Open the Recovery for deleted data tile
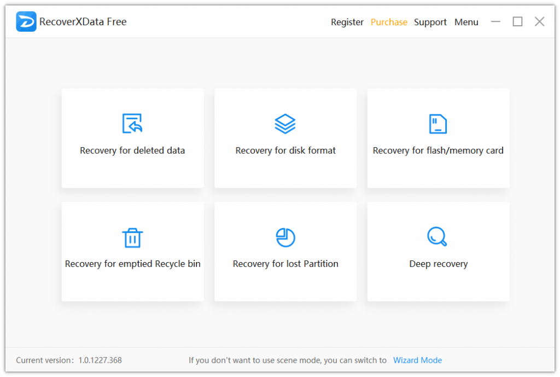560x377 pixels. click(x=132, y=138)
